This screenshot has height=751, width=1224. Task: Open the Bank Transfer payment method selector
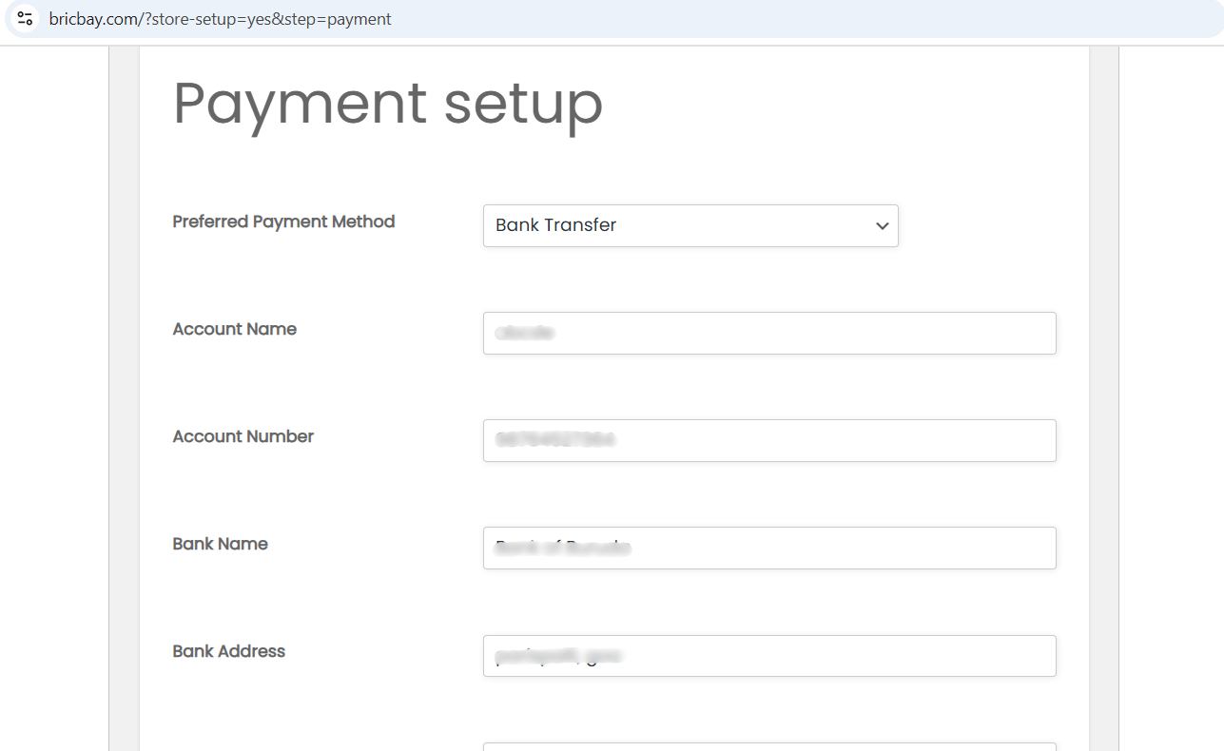pyautogui.click(x=690, y=226)
